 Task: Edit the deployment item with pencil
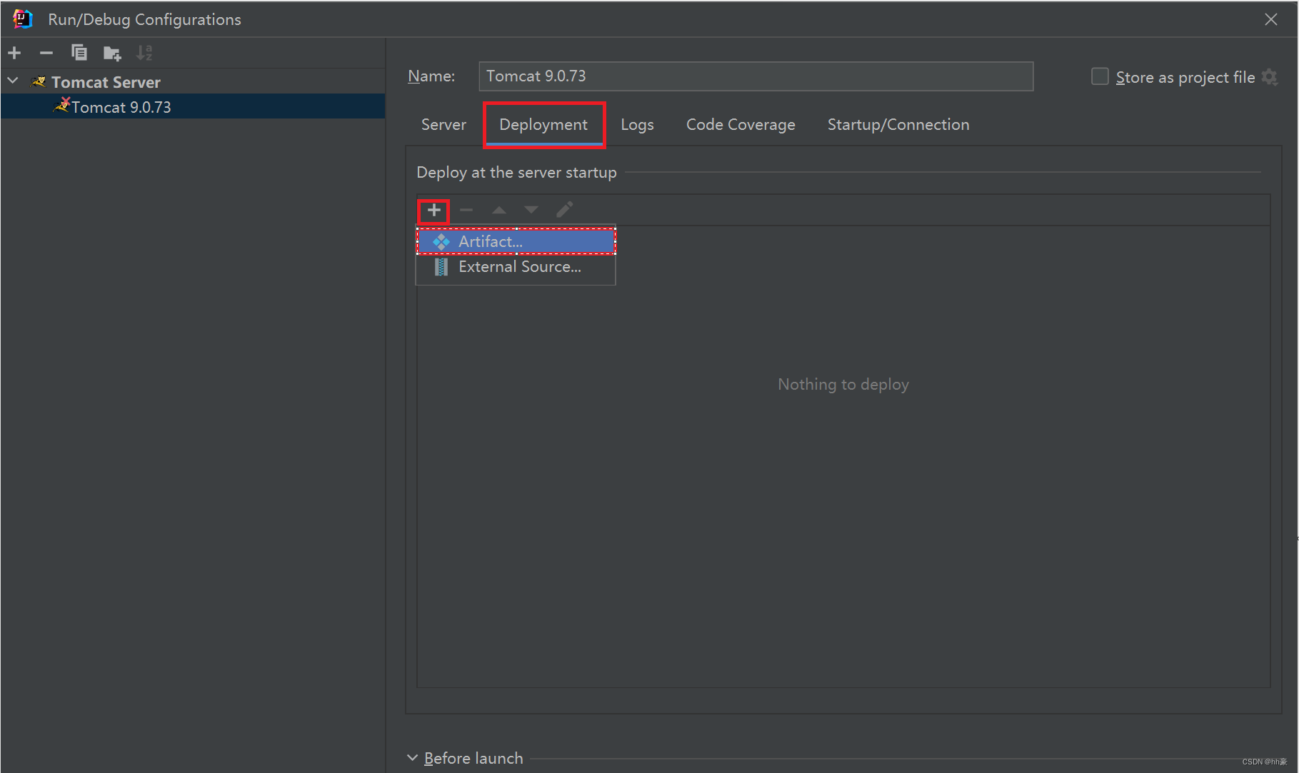point(564,210)
